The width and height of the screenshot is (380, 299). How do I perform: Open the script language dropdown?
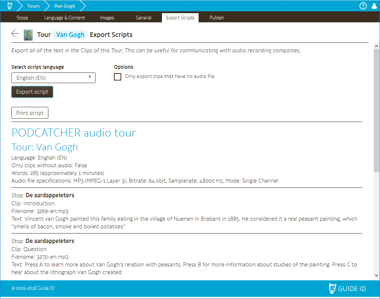(x=53, y=78)
